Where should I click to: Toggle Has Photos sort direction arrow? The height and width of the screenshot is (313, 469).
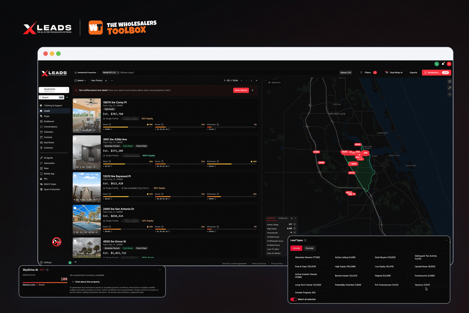click(106, 81)
